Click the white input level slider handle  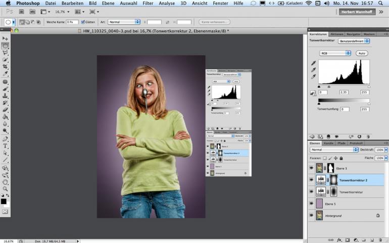coord(369,86)
